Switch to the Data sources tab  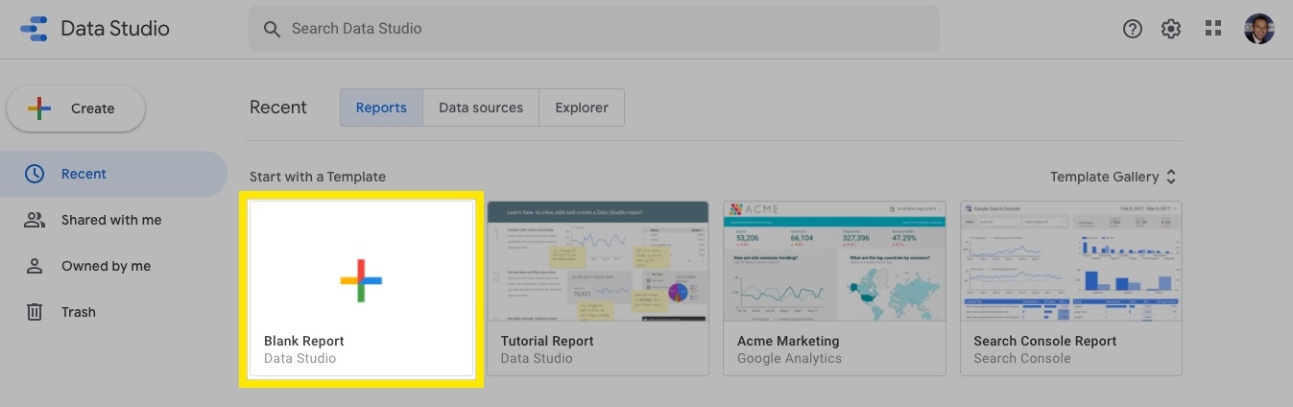coord(481,108)
